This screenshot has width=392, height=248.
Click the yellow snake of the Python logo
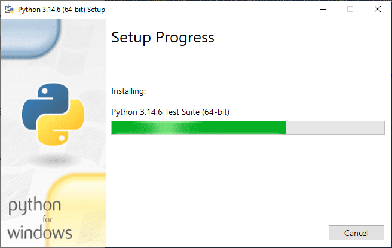[x=62, y=124]
